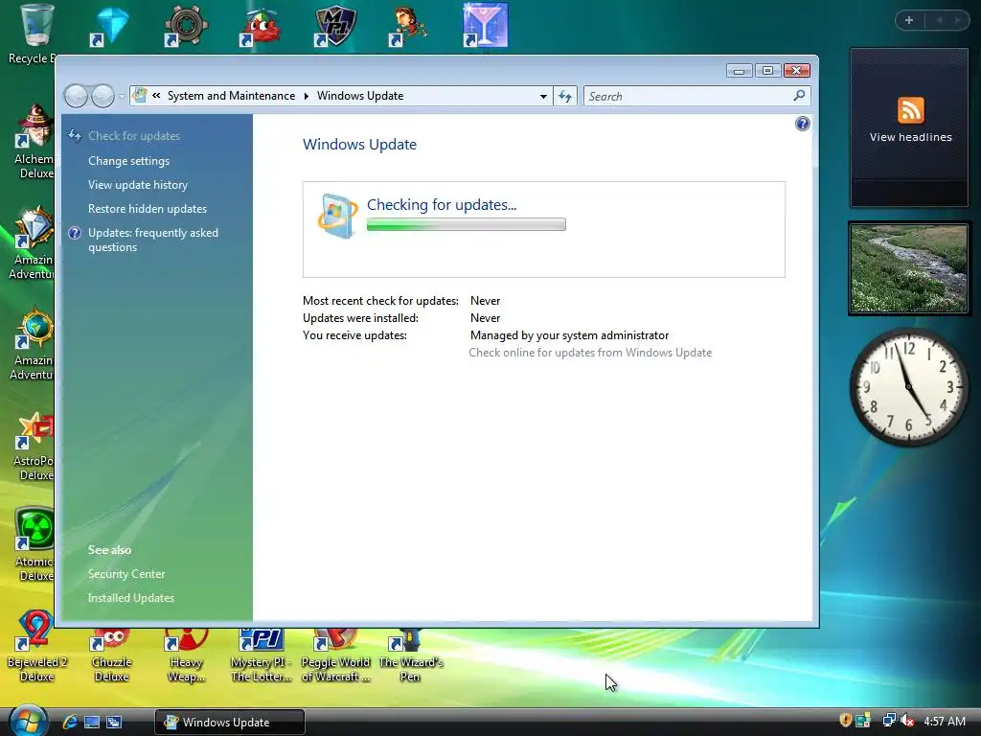Viewport: 981px width, 736px height.
Task: Click the address bar control panel icon
Action: point(140,95)
